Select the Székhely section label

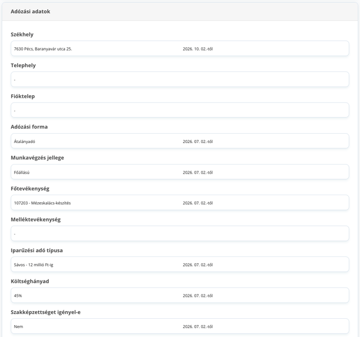coord(22,34)
